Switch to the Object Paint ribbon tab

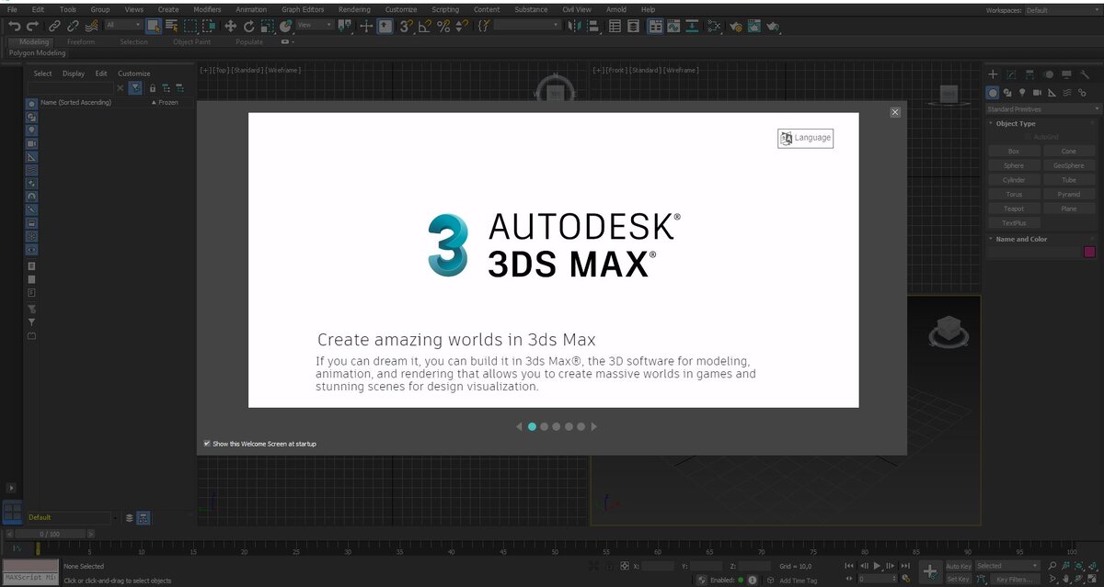point(191,41)
